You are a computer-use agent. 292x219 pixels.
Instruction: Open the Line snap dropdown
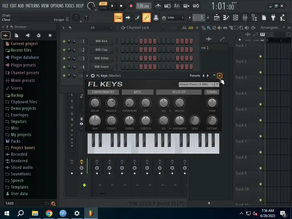click(176, 17)
